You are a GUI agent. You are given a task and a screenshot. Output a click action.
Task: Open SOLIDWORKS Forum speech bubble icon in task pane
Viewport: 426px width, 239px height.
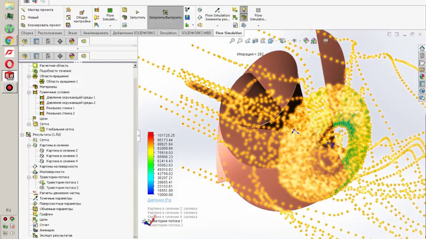(422, 98)
